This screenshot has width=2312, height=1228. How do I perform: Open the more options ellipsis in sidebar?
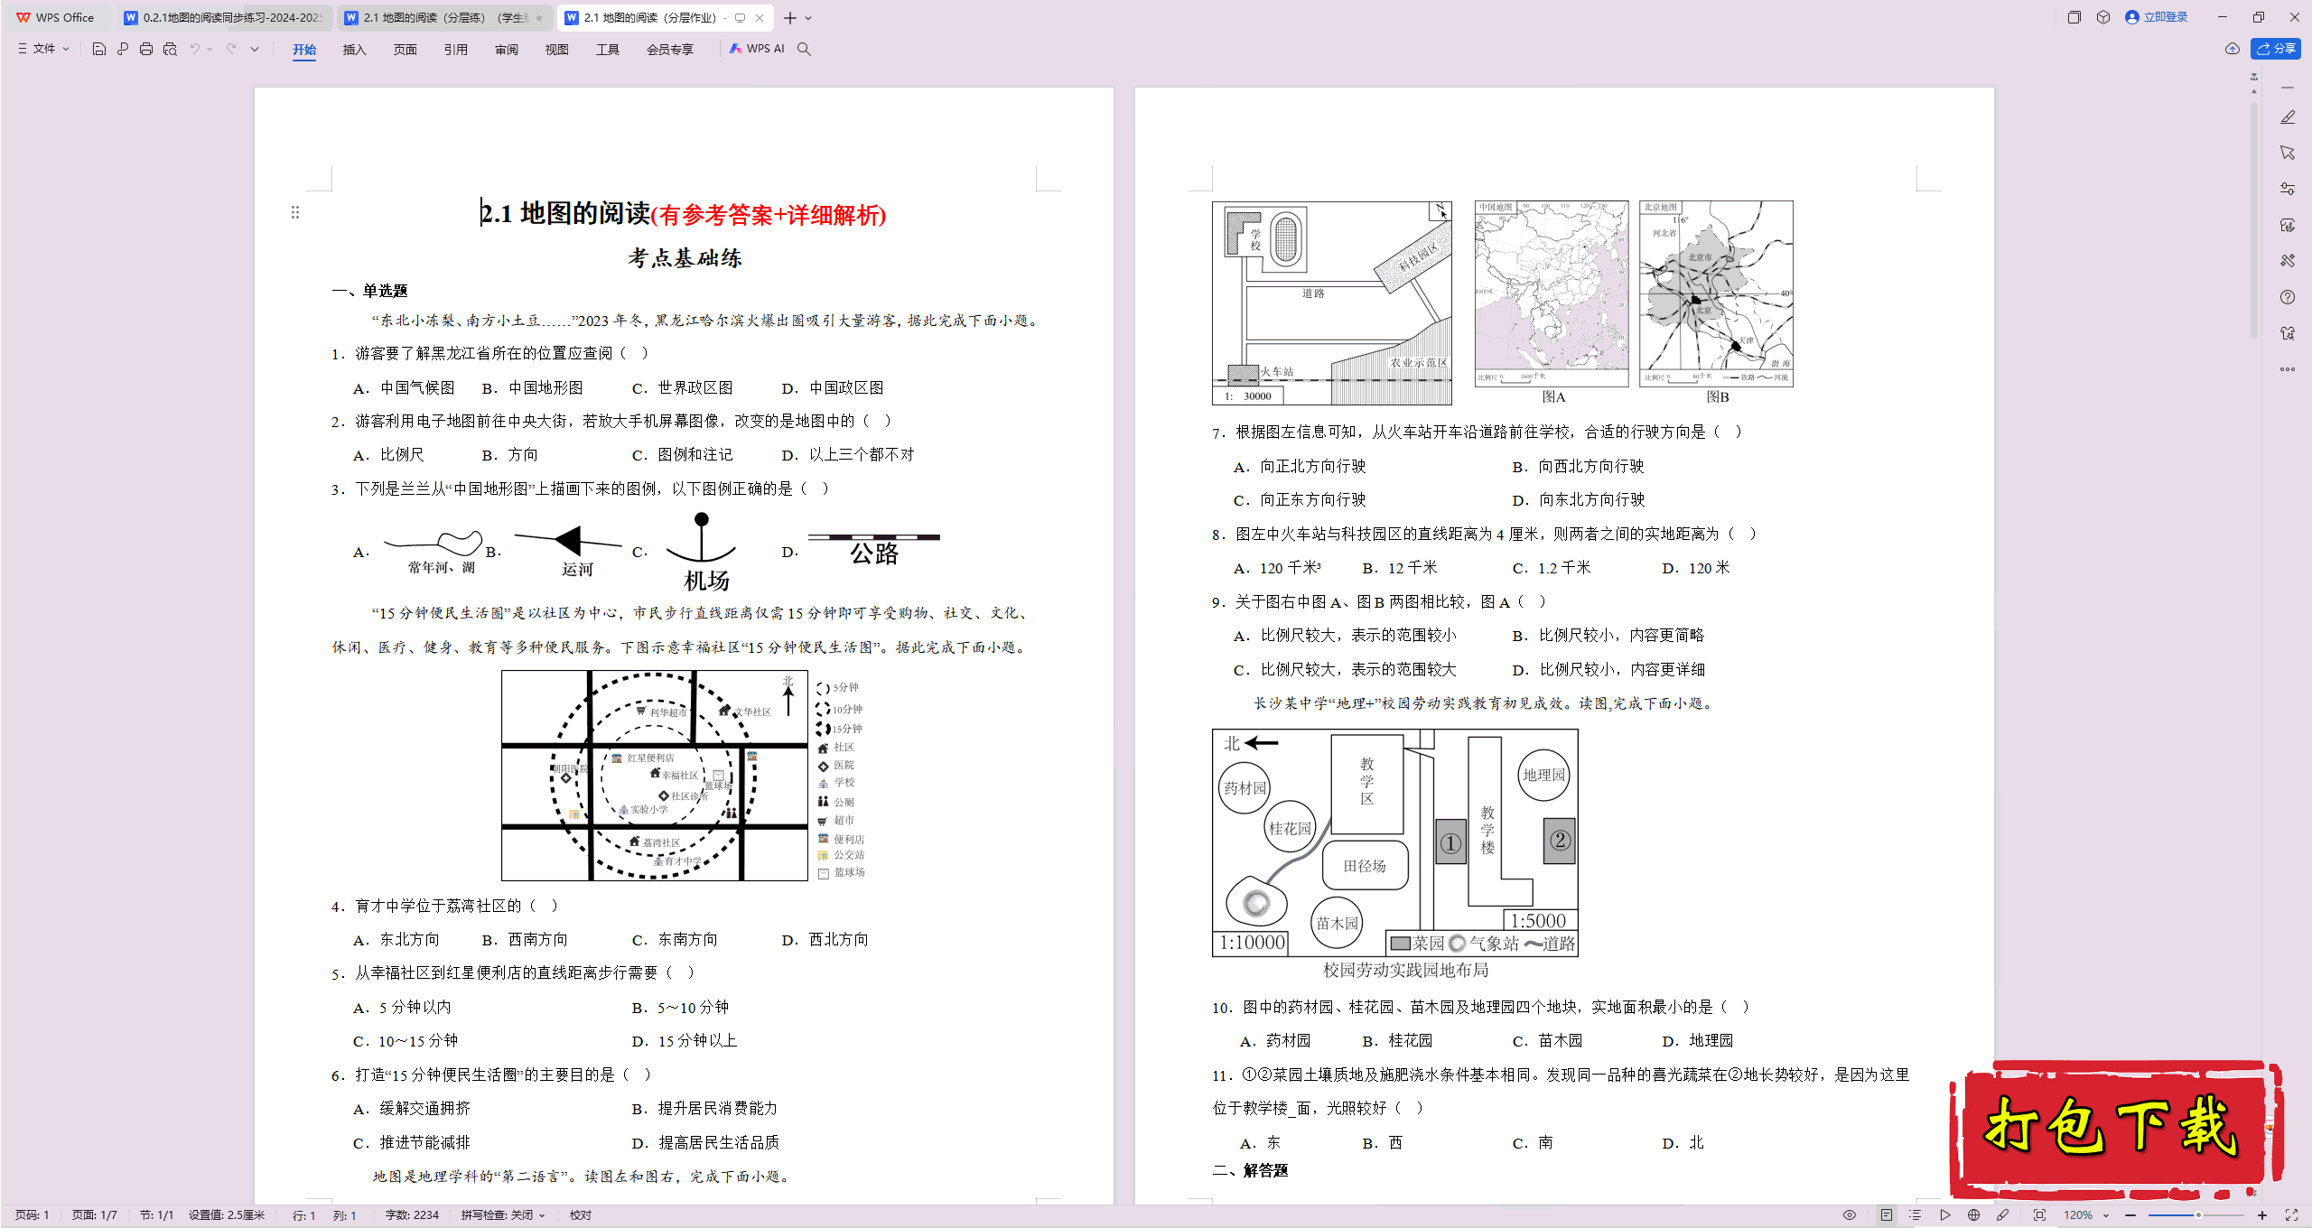click(x=2288, y=369)
